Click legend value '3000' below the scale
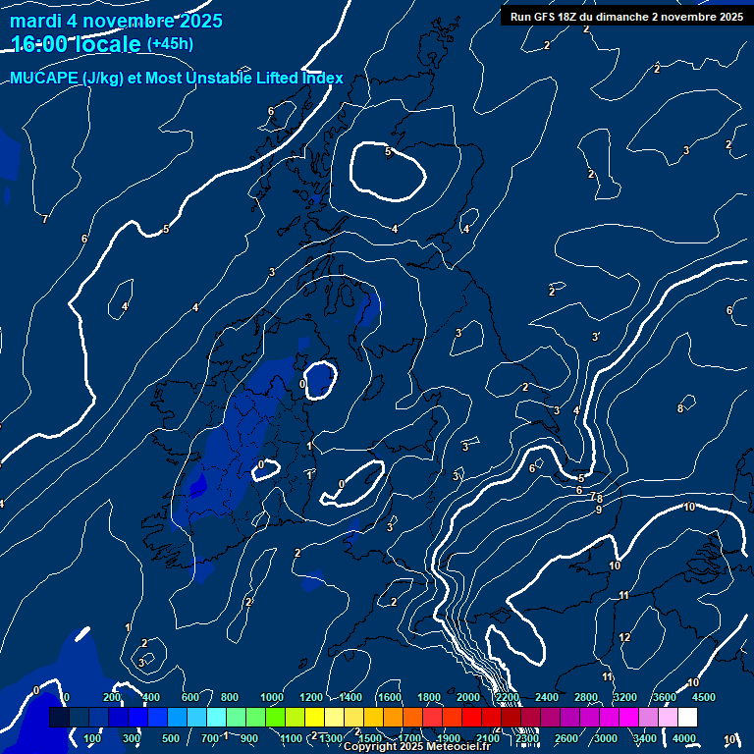 tap(606, 738)
